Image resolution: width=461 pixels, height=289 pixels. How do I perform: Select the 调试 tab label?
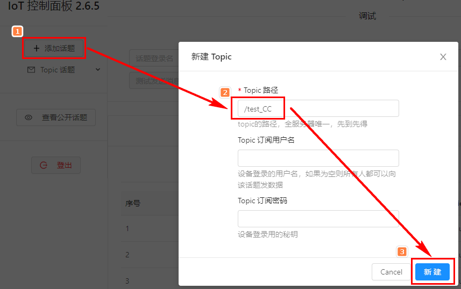click(367, 16)
